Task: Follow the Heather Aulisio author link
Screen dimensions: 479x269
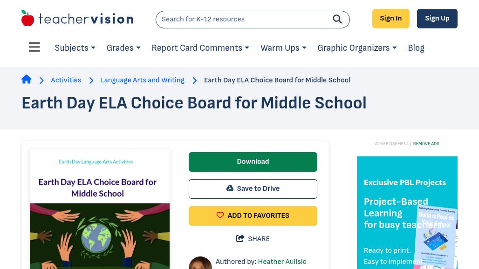Action: point(282,262)
